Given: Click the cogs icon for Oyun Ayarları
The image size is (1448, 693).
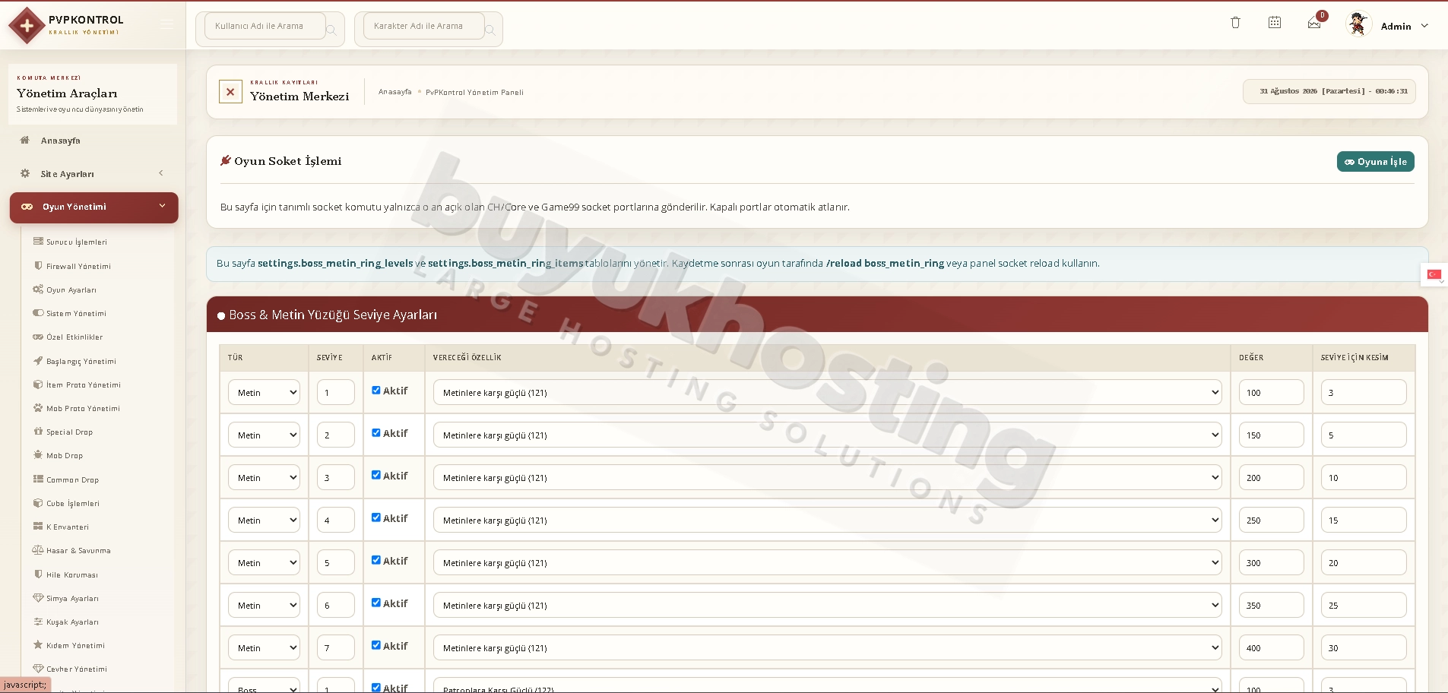Looking at the screenshot, I should (38, 290).
